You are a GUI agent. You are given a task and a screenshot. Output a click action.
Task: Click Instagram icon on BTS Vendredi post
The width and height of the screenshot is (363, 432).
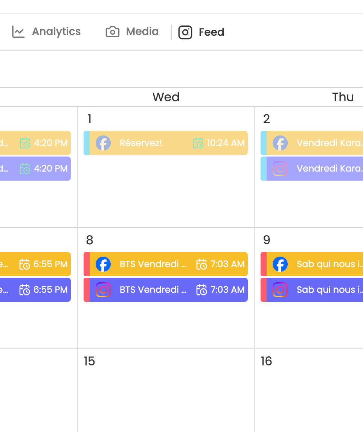[x=103, y=290]
